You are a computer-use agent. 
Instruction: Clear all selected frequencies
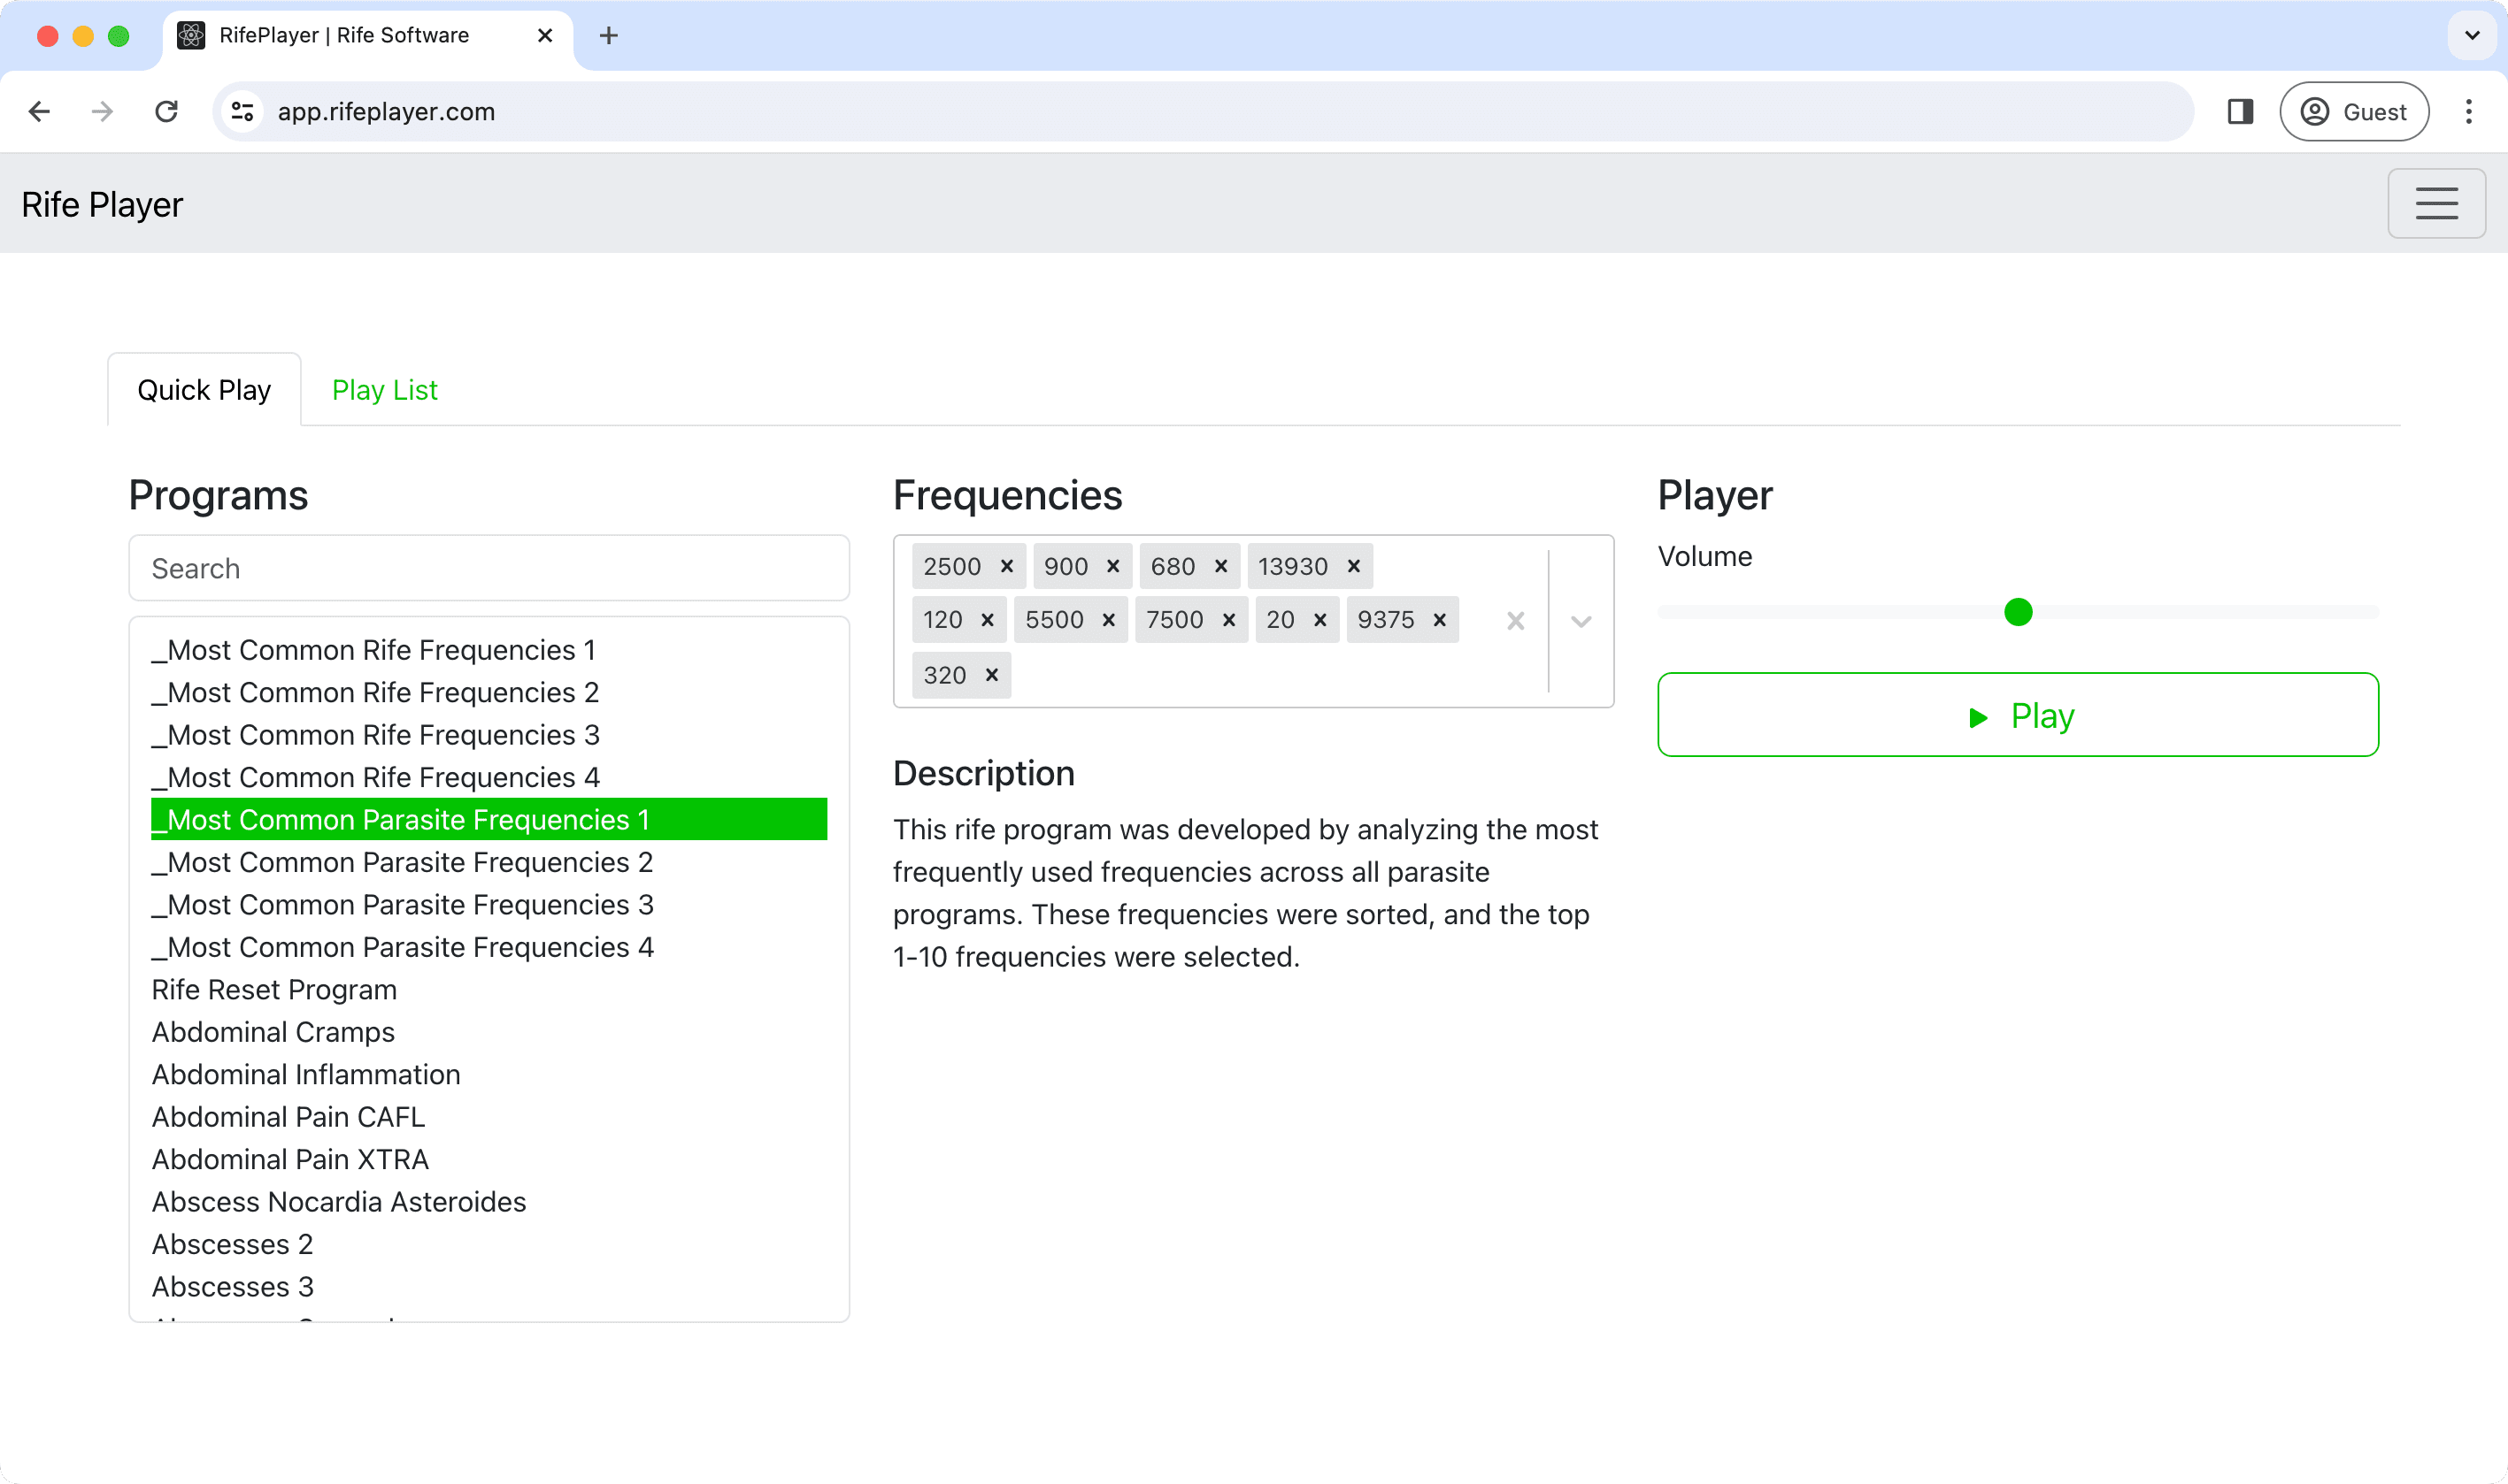(1516, 621)
